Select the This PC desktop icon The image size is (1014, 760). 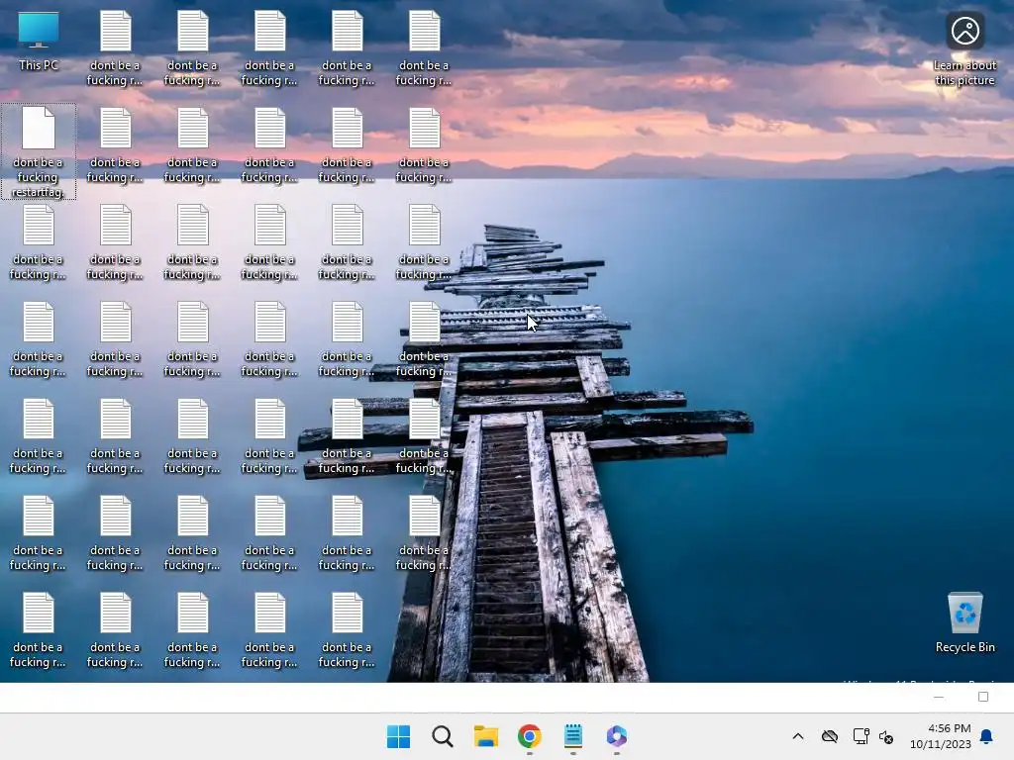[39, 42]
